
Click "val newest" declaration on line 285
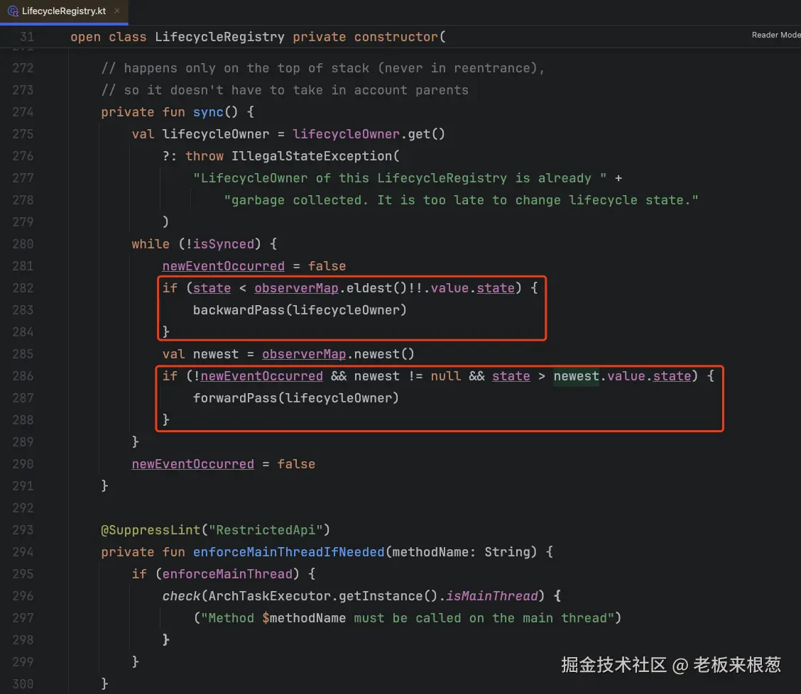tap(200, 354)
